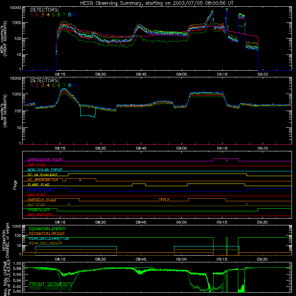Click the DECIMATION_ENERGY legend label
296x296 pixels.
48,229
